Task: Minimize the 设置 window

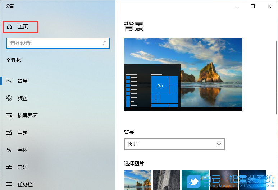Action: [x=236, y=6]
